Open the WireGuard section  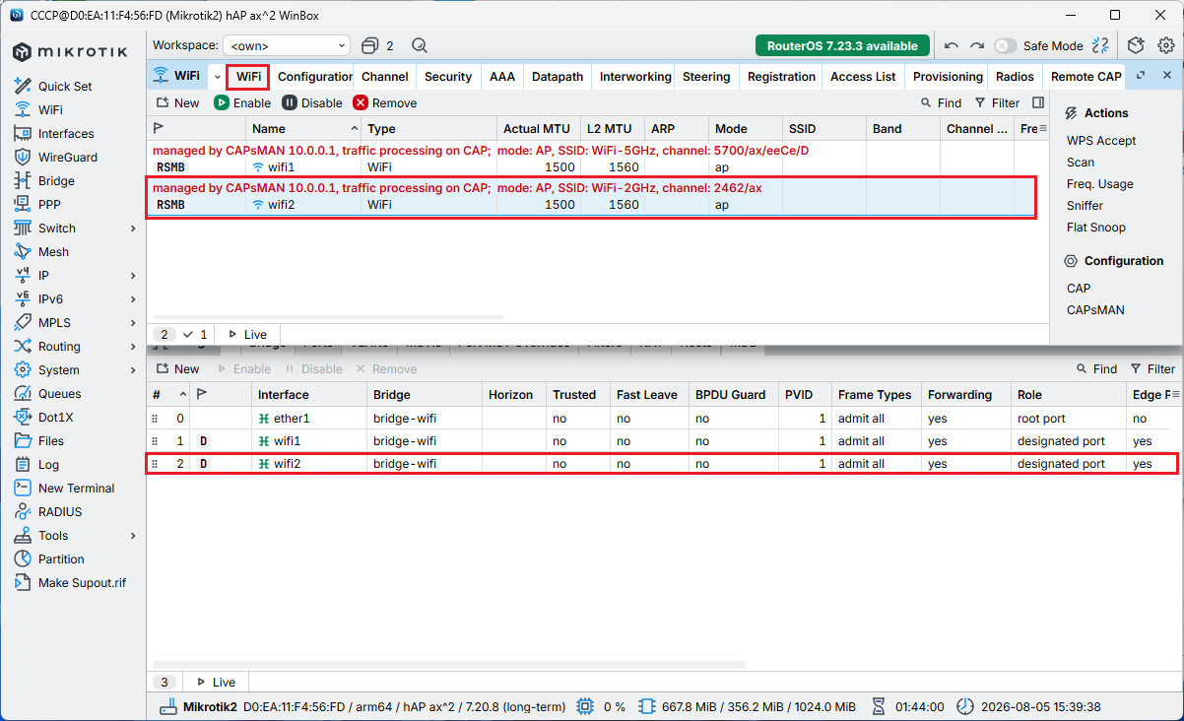(x=67, y=157)
